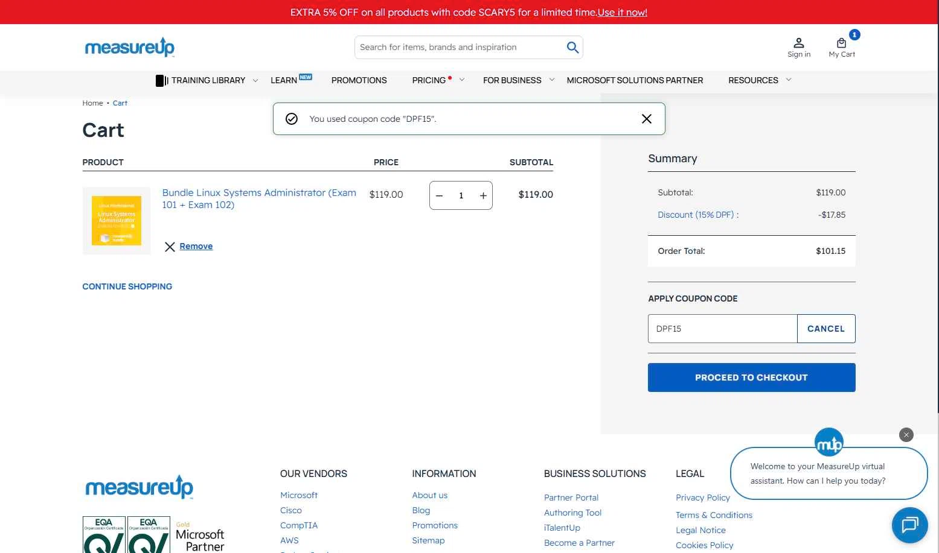Click the mUp assistant avatar icon

(x=828, y=443)
